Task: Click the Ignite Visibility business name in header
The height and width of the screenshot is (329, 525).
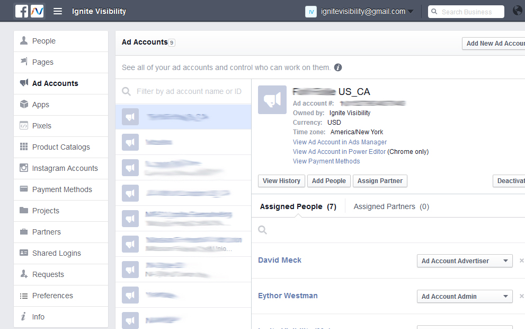Action: point(99,11)
